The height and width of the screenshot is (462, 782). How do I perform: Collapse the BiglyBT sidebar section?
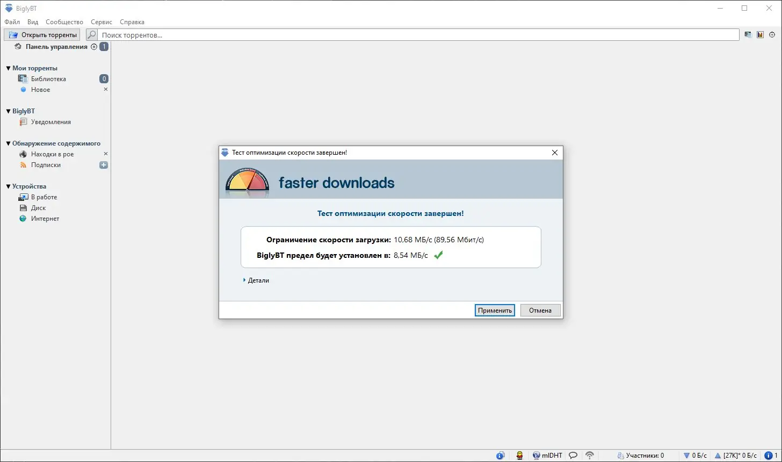tap(8, 111)
